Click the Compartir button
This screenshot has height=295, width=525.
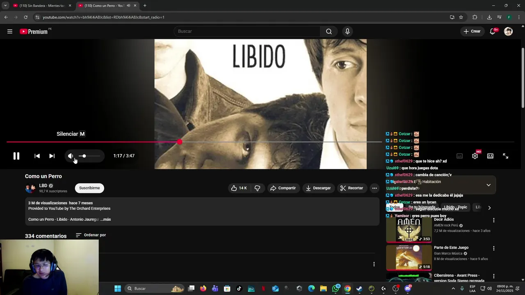pyautogui.click(x=283, y=188)
